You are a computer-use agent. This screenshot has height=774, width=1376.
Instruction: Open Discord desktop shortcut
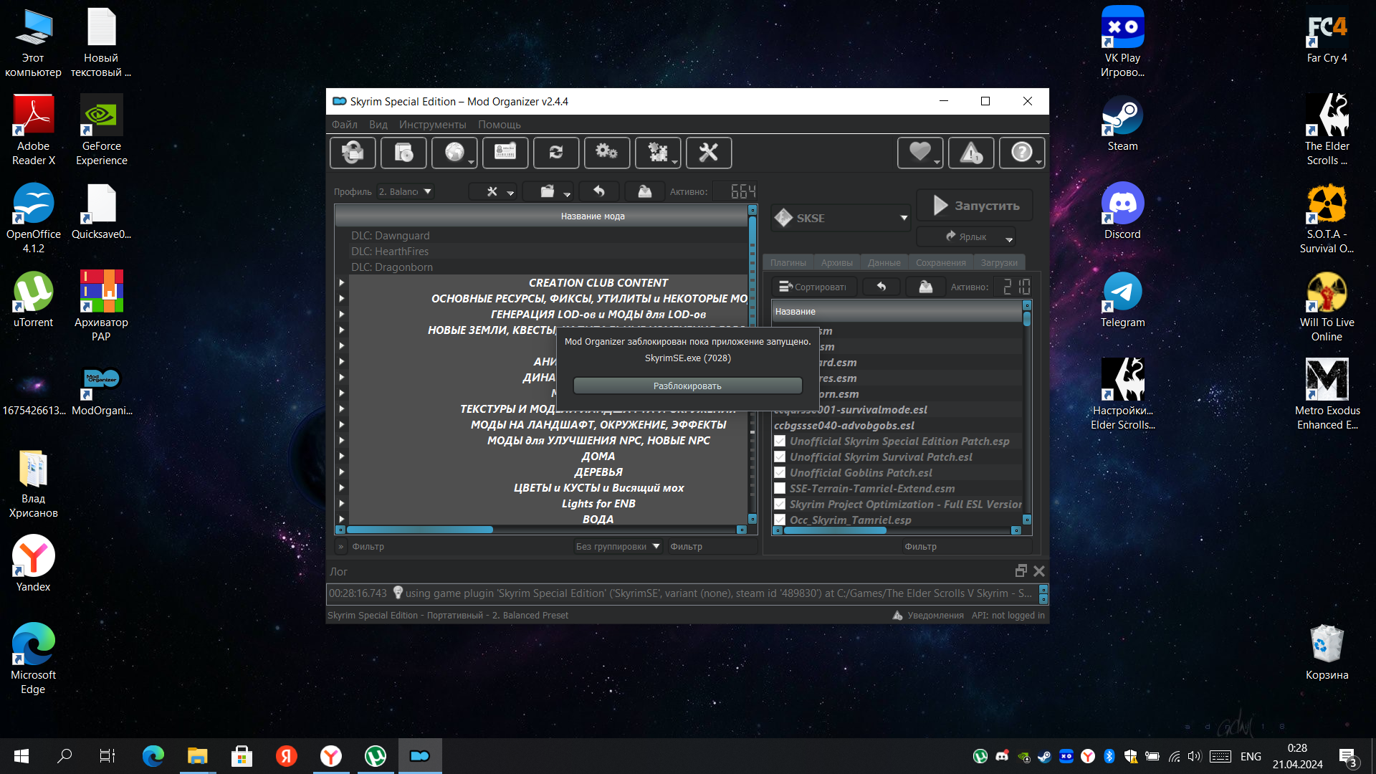(1122, 211)
